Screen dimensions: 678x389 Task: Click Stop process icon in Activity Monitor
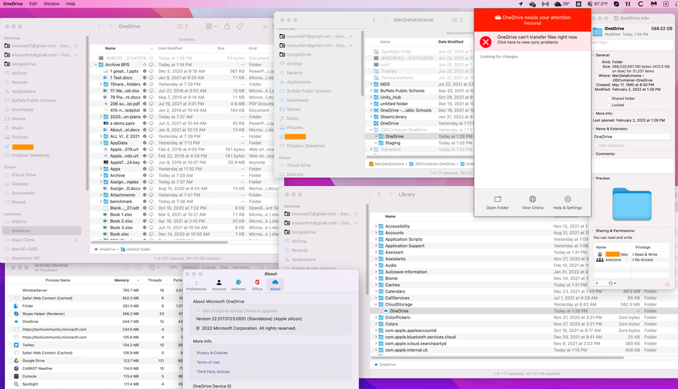tap(126, 267)
